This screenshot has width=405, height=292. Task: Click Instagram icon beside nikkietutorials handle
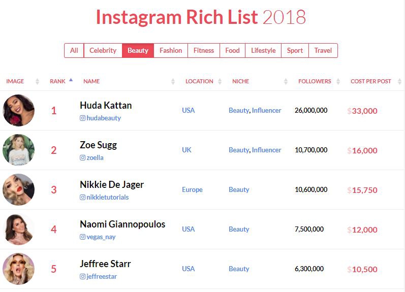[x=83, y=197]
